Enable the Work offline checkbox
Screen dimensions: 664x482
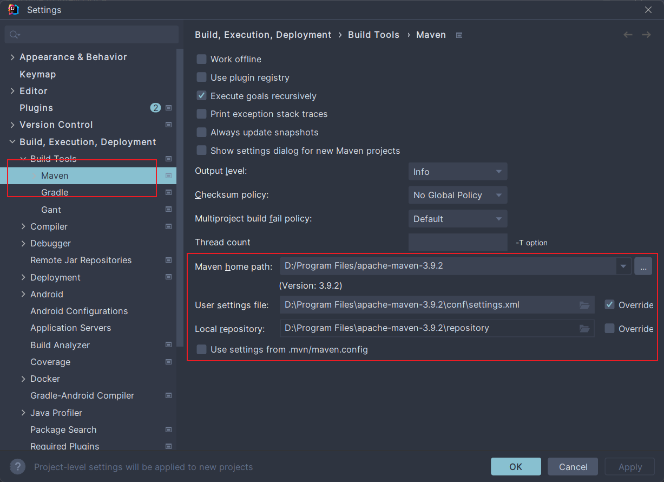pos(202,59)
